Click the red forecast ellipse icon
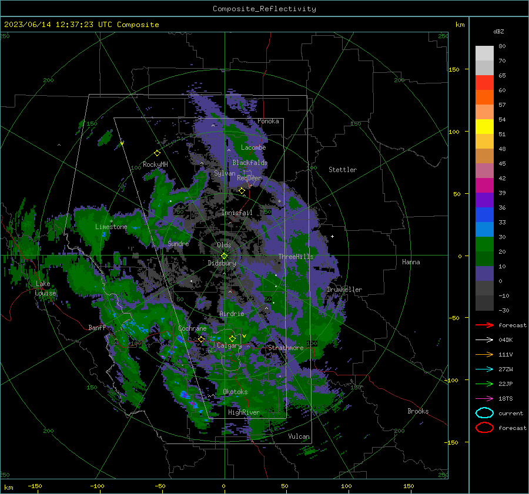The width and height of the screenshot is (529, 494). pyautogui.click(x=484, y=428)
